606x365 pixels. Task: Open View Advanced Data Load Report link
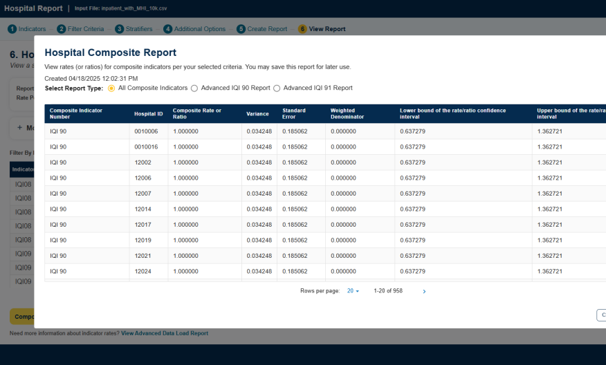(164, 333)
